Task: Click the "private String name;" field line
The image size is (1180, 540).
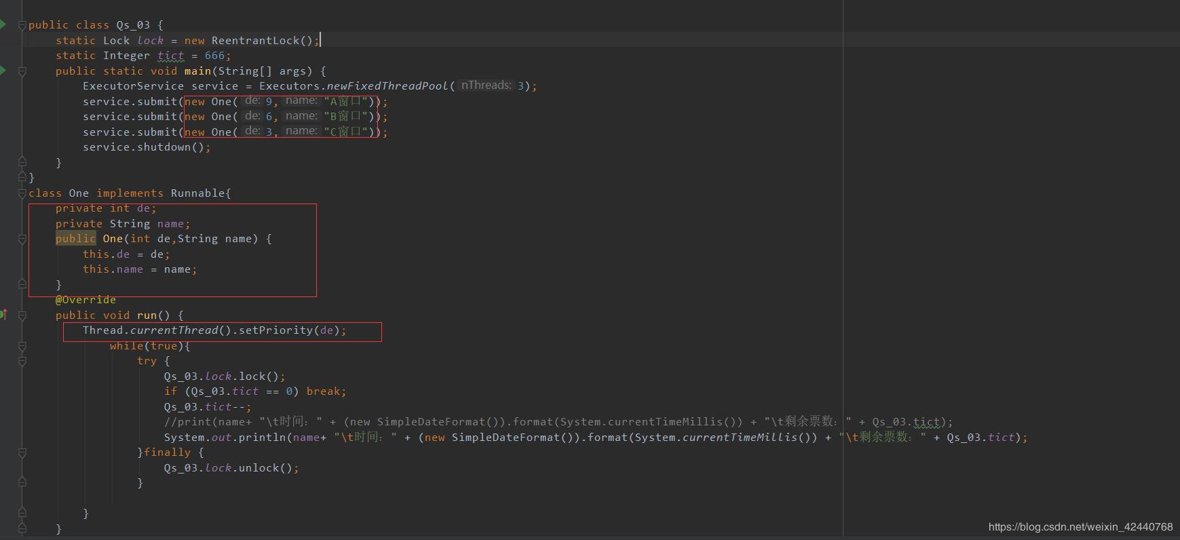Action: 123,224
